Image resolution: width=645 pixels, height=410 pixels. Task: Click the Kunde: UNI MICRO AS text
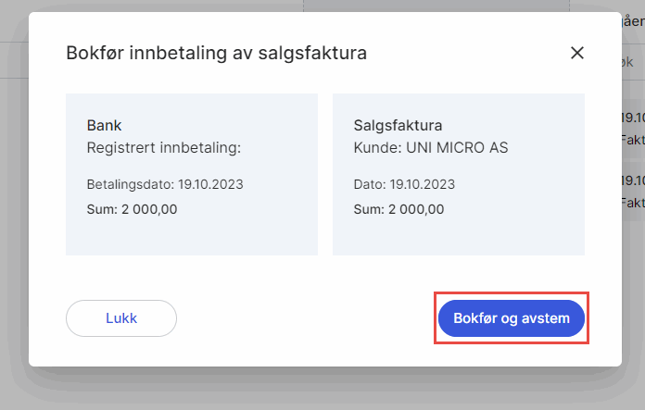click(x=431, y=147)
